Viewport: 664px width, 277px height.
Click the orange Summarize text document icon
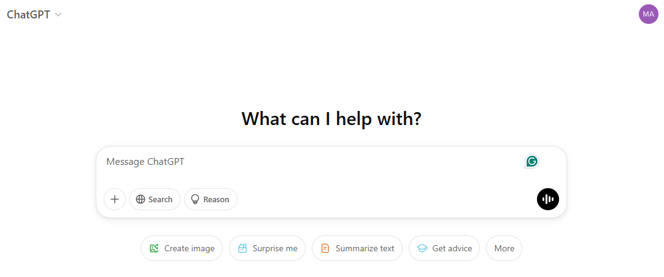pyautogui.click(x=325, y=248)
